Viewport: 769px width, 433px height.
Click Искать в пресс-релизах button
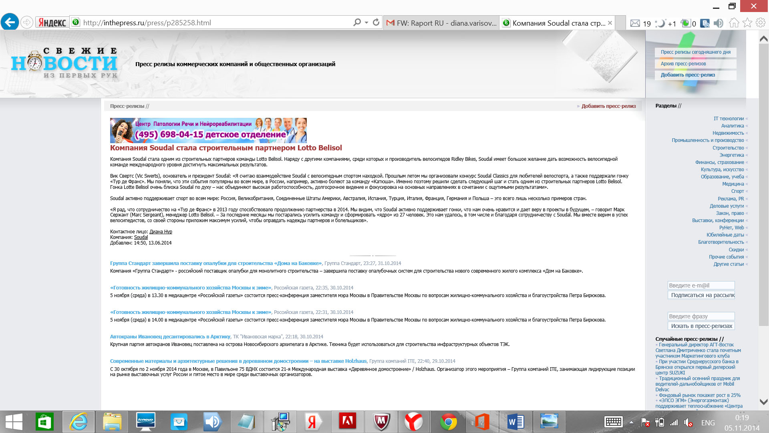click(x=701, y=326)
